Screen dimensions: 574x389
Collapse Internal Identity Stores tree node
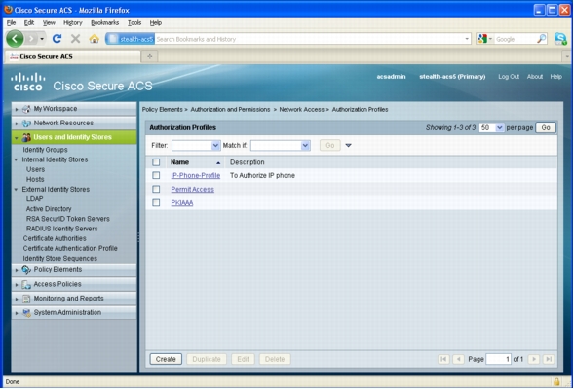click(16, 159)
